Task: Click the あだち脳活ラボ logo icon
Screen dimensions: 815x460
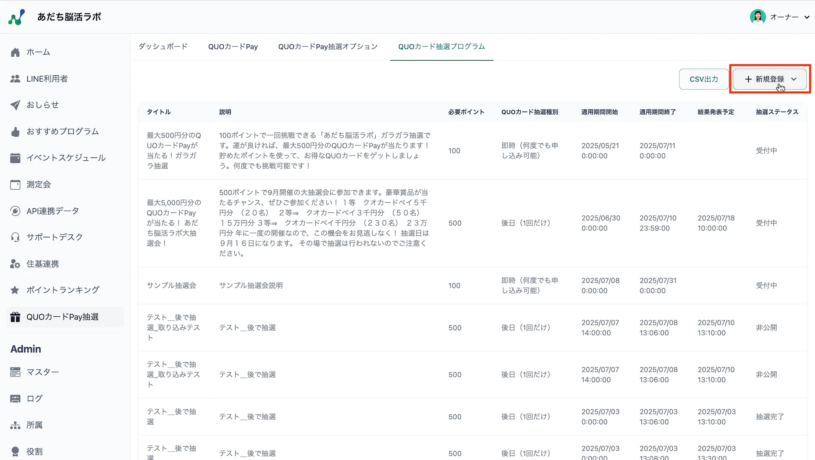Action: 17,17
